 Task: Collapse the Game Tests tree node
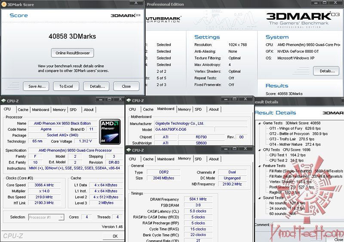click(259, 123)
